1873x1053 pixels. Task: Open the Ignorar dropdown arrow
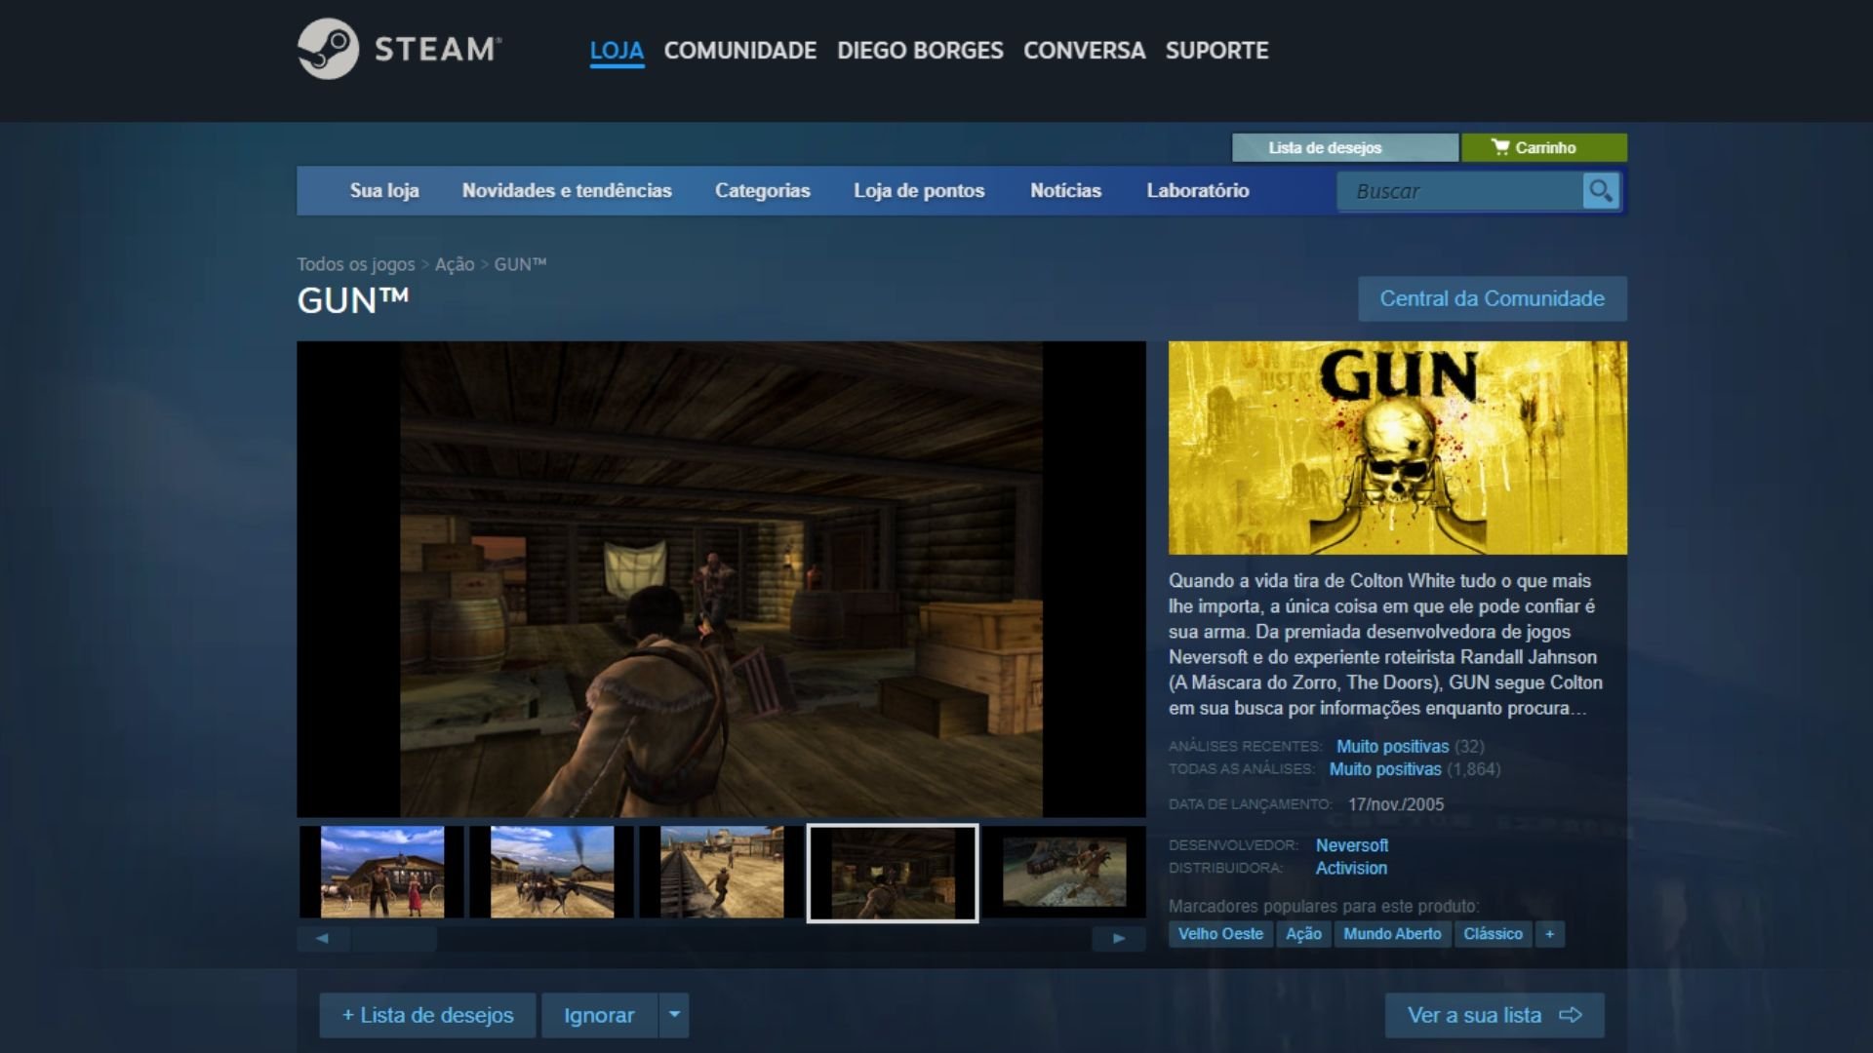coord(674,1015)
